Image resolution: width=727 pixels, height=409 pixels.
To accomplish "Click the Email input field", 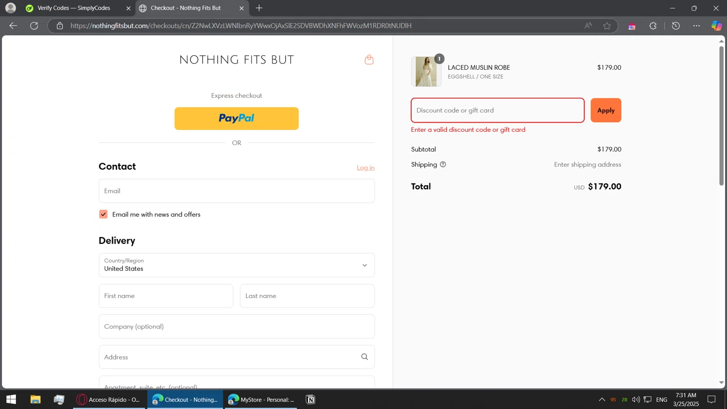I will pos(237,191).
